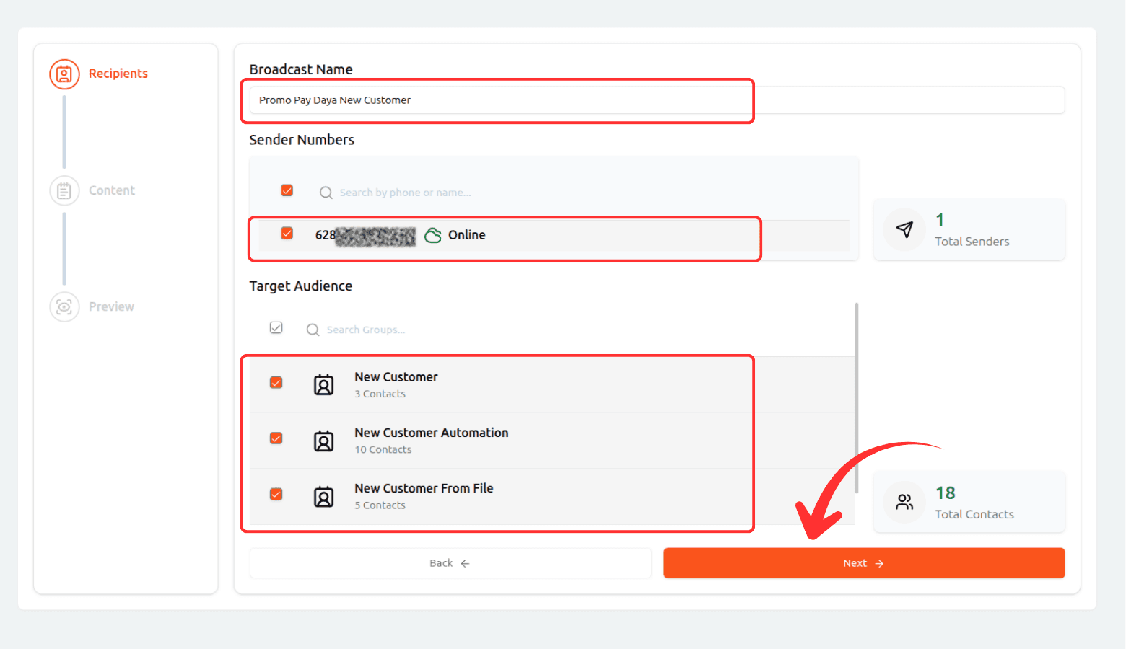The height and width of the screenshot is (649, 1126).
Task: Click the green cloud Online status icon
Action: [433, 235]
